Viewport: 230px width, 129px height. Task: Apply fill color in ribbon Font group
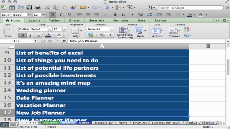(x=48, y=35)
